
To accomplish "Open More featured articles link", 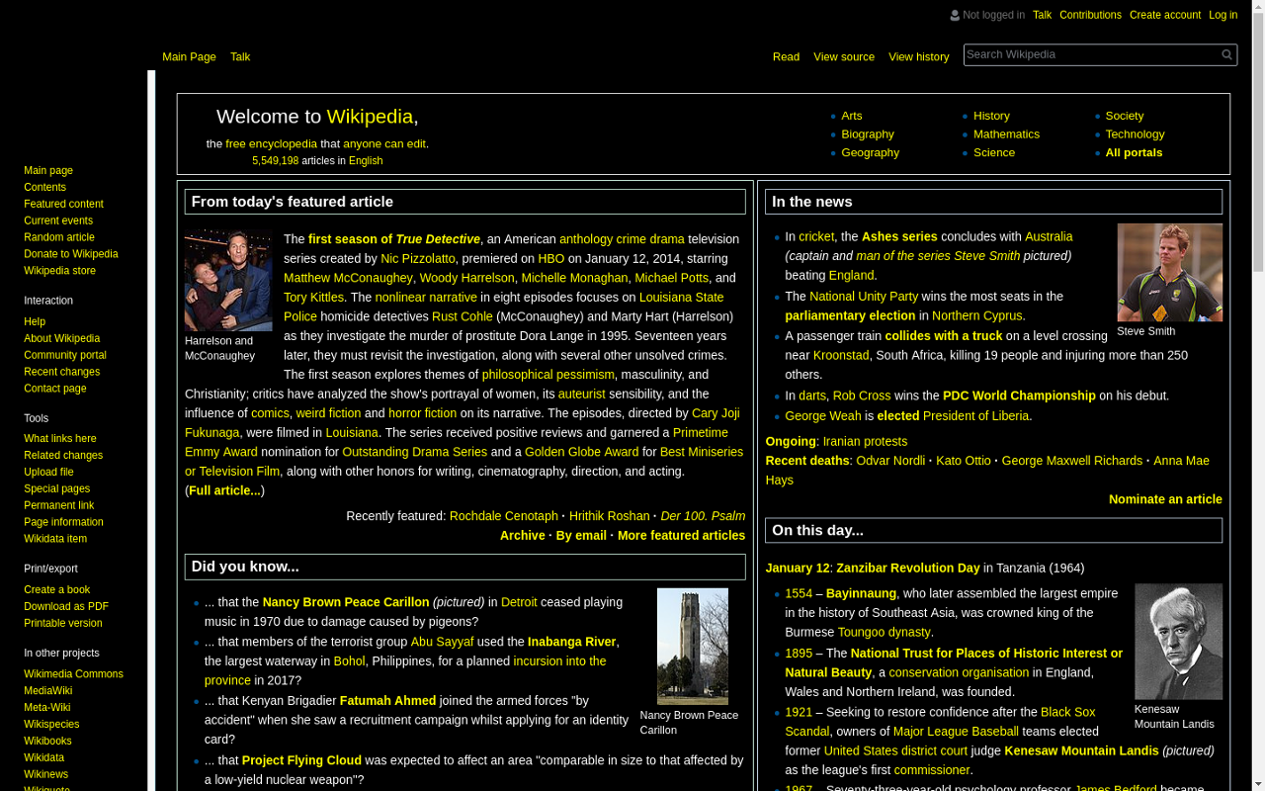I will point(681,535).
